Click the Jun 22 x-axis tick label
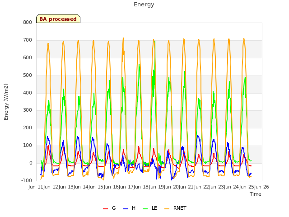Screen dimensions: 289x217 click(x=202, y=187)
